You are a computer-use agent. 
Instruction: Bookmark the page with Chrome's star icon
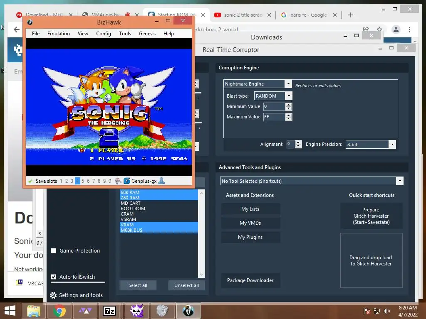coord(379,29)
